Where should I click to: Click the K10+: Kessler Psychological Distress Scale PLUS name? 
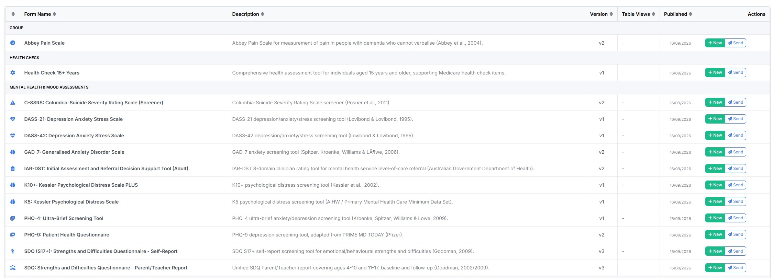[x=81, y=185]
